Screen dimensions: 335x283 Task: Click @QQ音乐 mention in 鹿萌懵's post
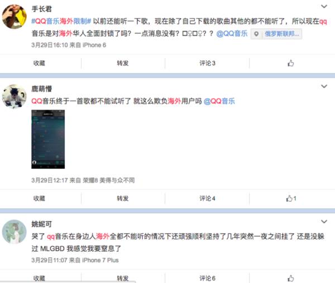219,101
